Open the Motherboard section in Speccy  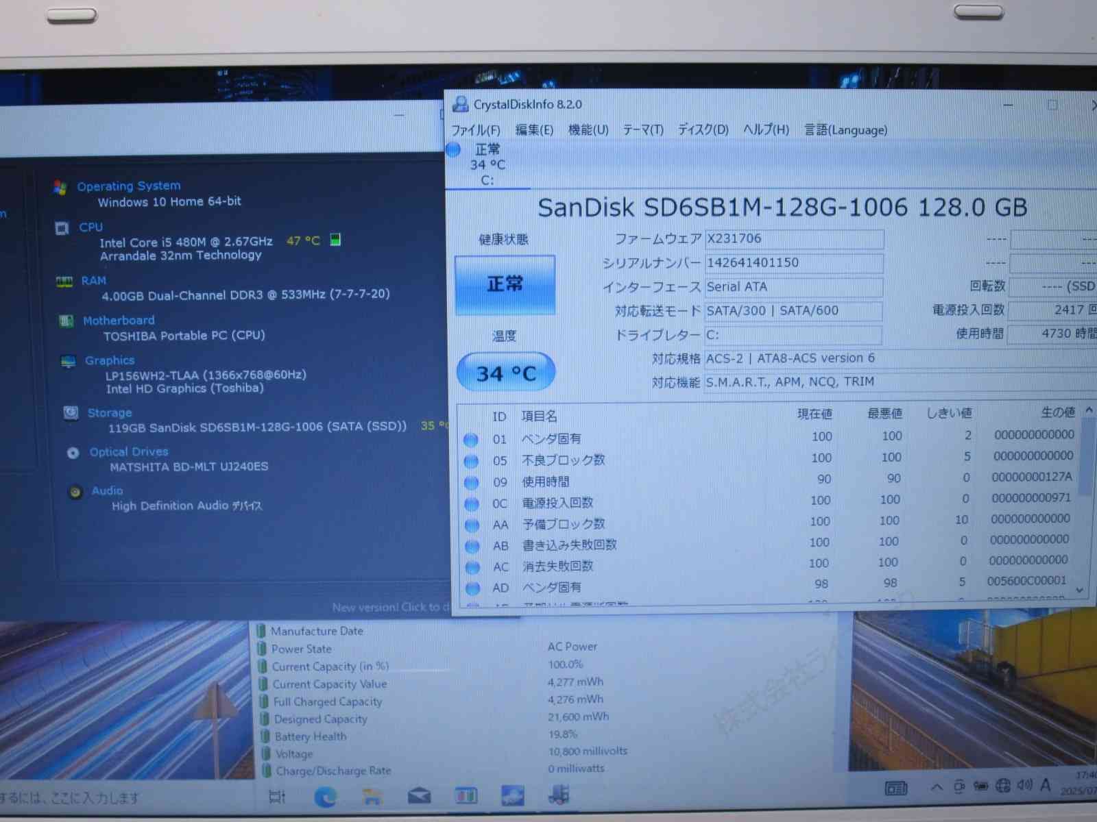[x=119, y=321]
